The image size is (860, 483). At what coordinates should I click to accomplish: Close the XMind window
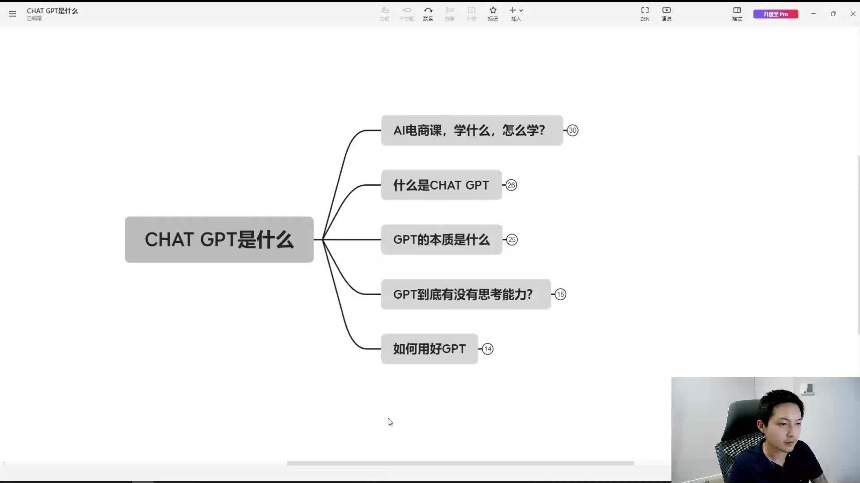853,14
